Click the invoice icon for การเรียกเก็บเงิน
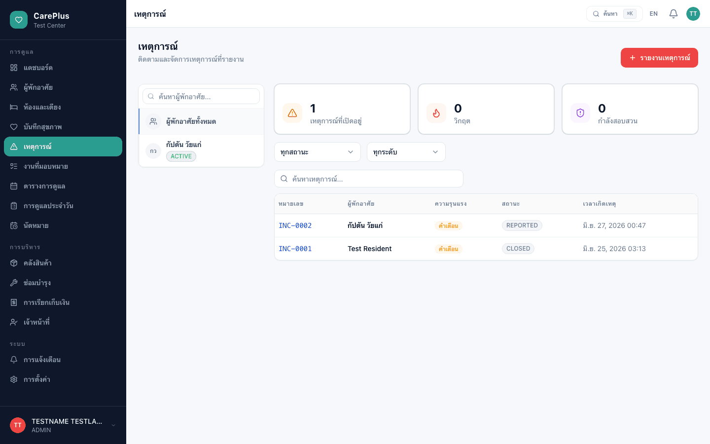The image size is (710, 444). [x=14, y=302]
